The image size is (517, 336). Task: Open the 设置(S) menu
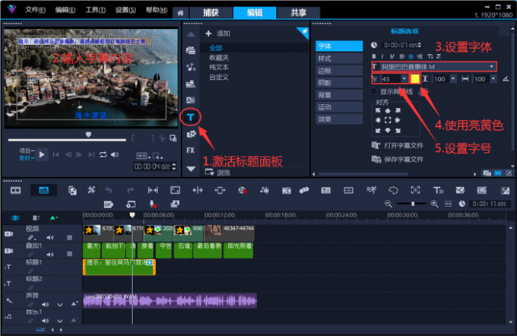(125, 10)
